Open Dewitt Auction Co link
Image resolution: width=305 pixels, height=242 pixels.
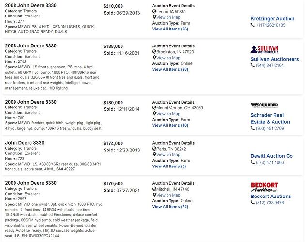[x=272, y=156]
